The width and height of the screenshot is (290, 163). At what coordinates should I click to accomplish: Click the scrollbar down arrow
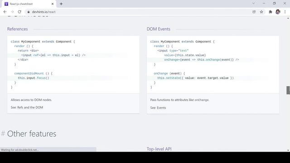click(288, 150)
